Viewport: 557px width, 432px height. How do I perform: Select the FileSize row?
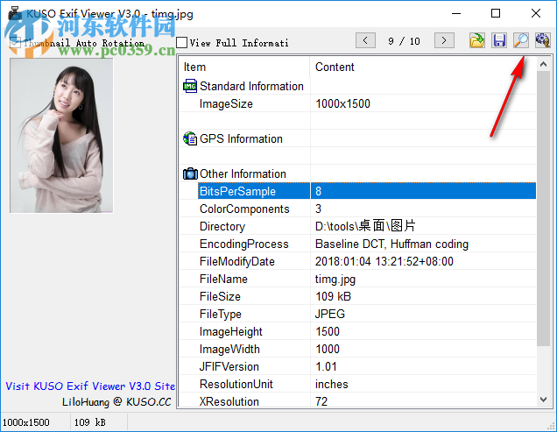pyautogui.click(x=357, y=296)
